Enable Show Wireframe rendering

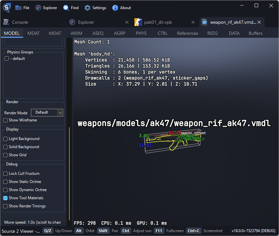pyautogui.click(x=6, y=120)
